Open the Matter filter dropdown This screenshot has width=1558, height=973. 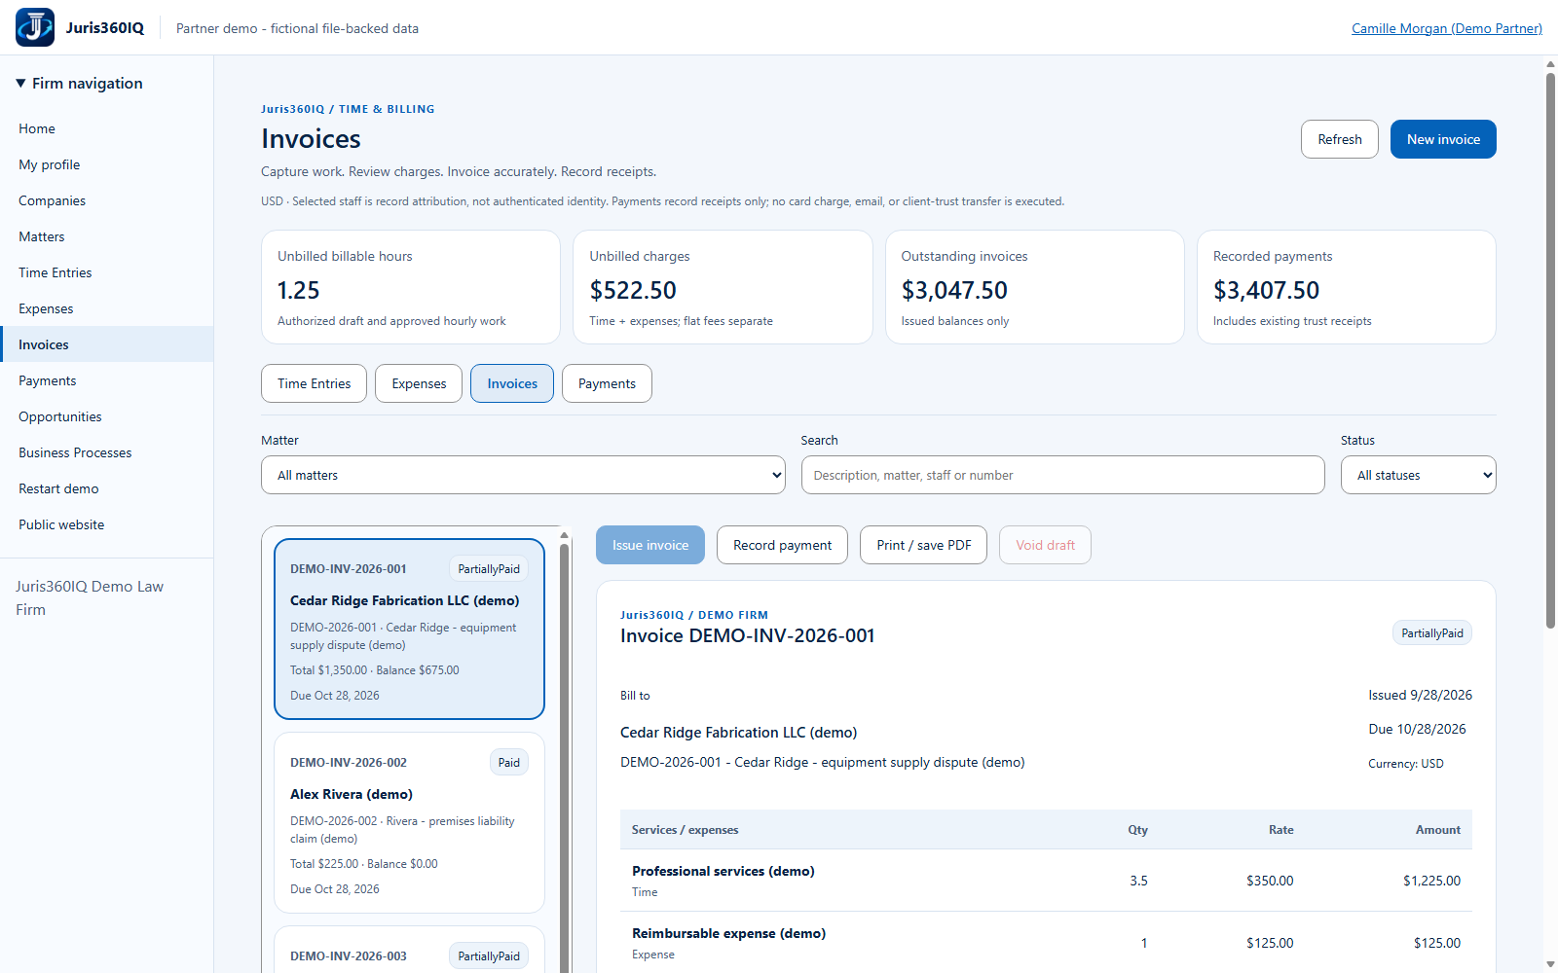(523, 475)
